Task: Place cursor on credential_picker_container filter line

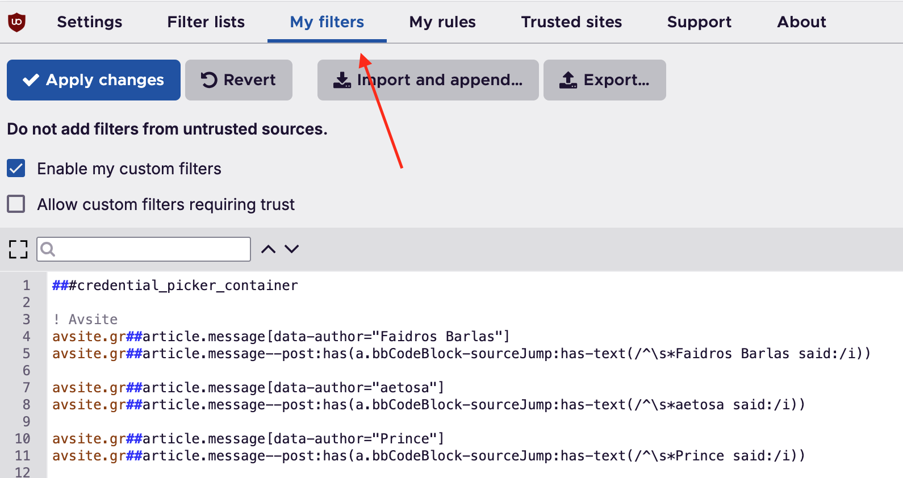Action: pyautogui.click(x=187, y=286)
